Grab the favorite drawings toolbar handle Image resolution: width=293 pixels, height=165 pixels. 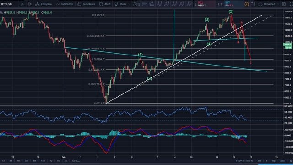pos(139,4)
